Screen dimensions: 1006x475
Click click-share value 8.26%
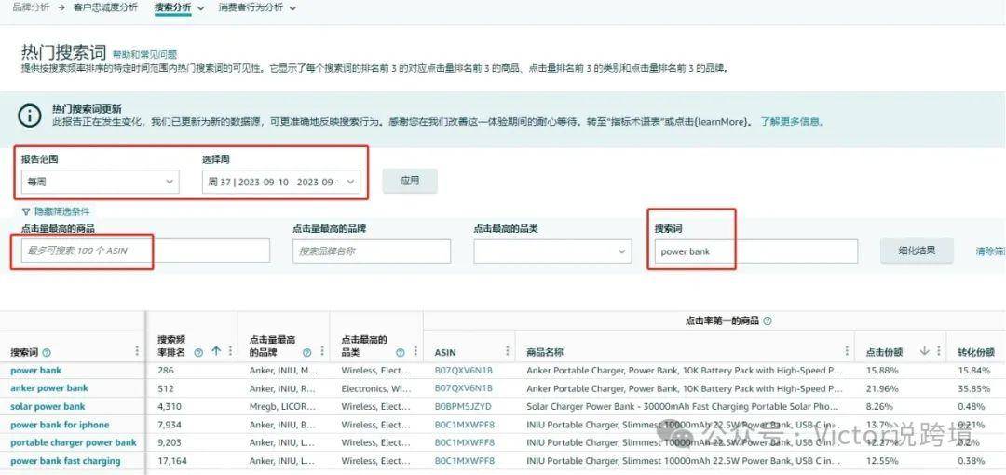(x=879, y=406)
